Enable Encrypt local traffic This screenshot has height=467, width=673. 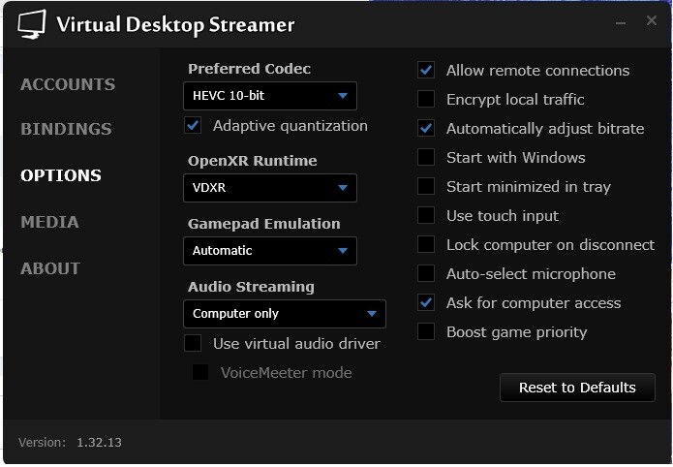(x=426, y=99)
